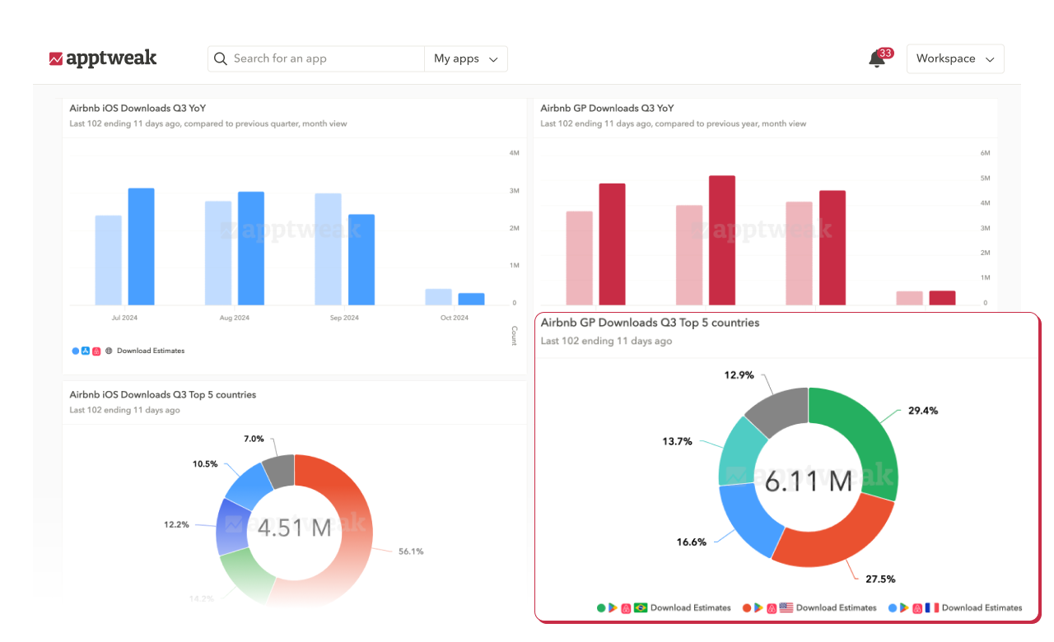Click the AppTweak logo
This screenshot has height=642, width=1054.
[x=103, y=58]
